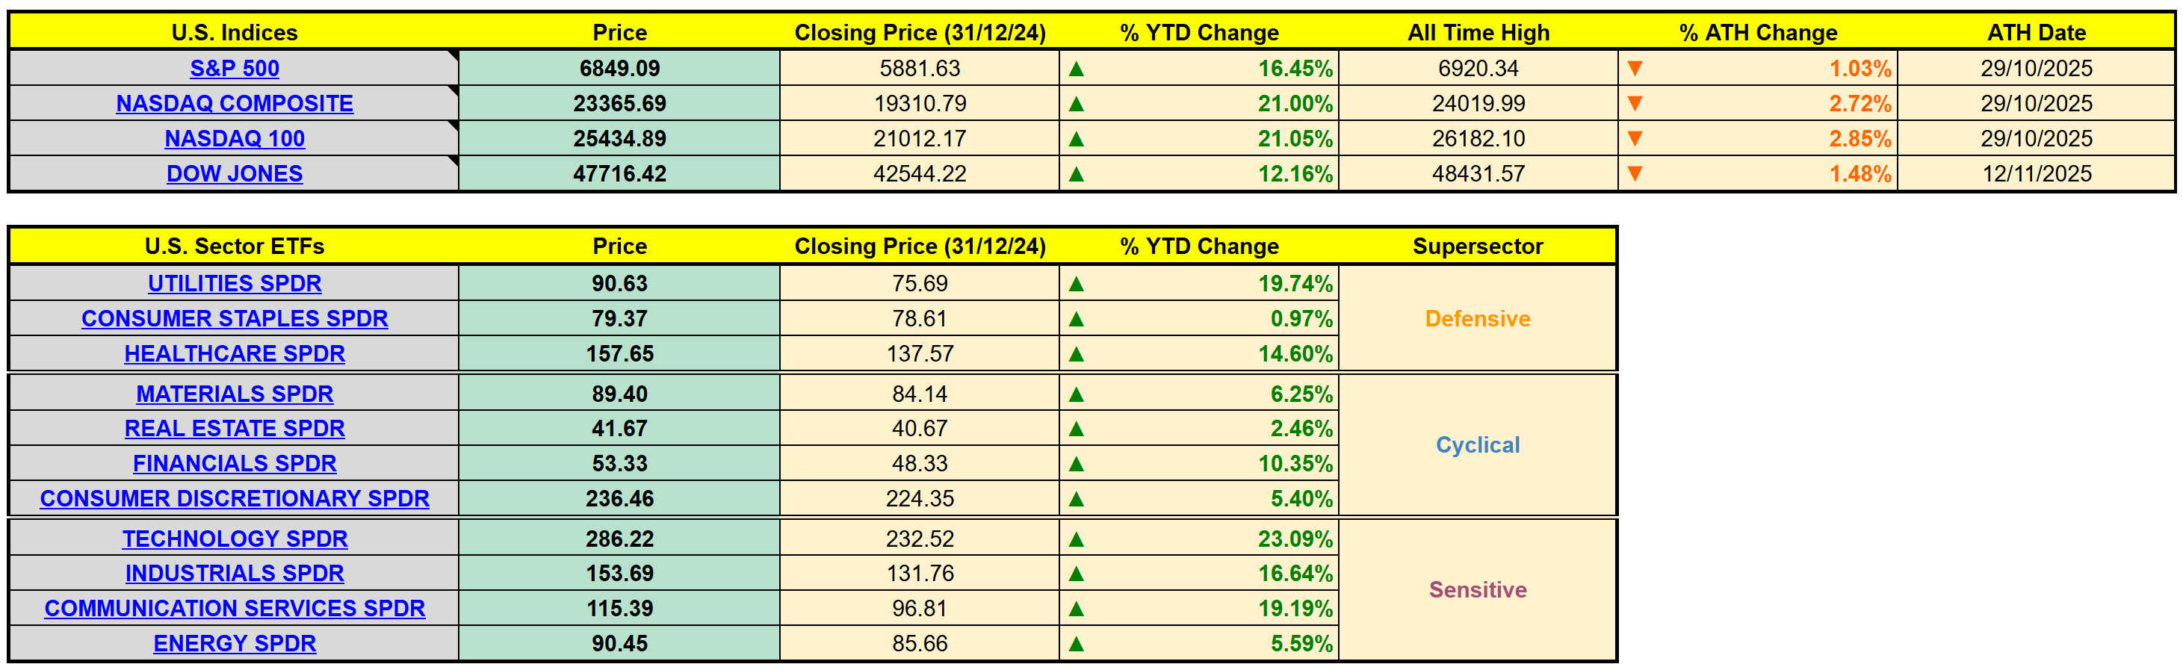Select the Defensive supersector cell
The width and height of the screenshot is (2183, 670).
point(1477,318)
